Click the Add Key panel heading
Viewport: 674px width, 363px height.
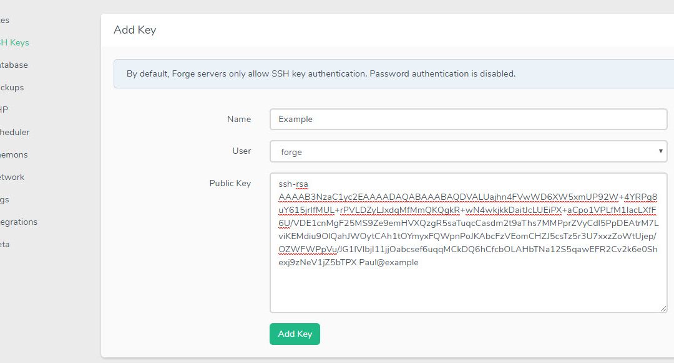tap(135, 30)
